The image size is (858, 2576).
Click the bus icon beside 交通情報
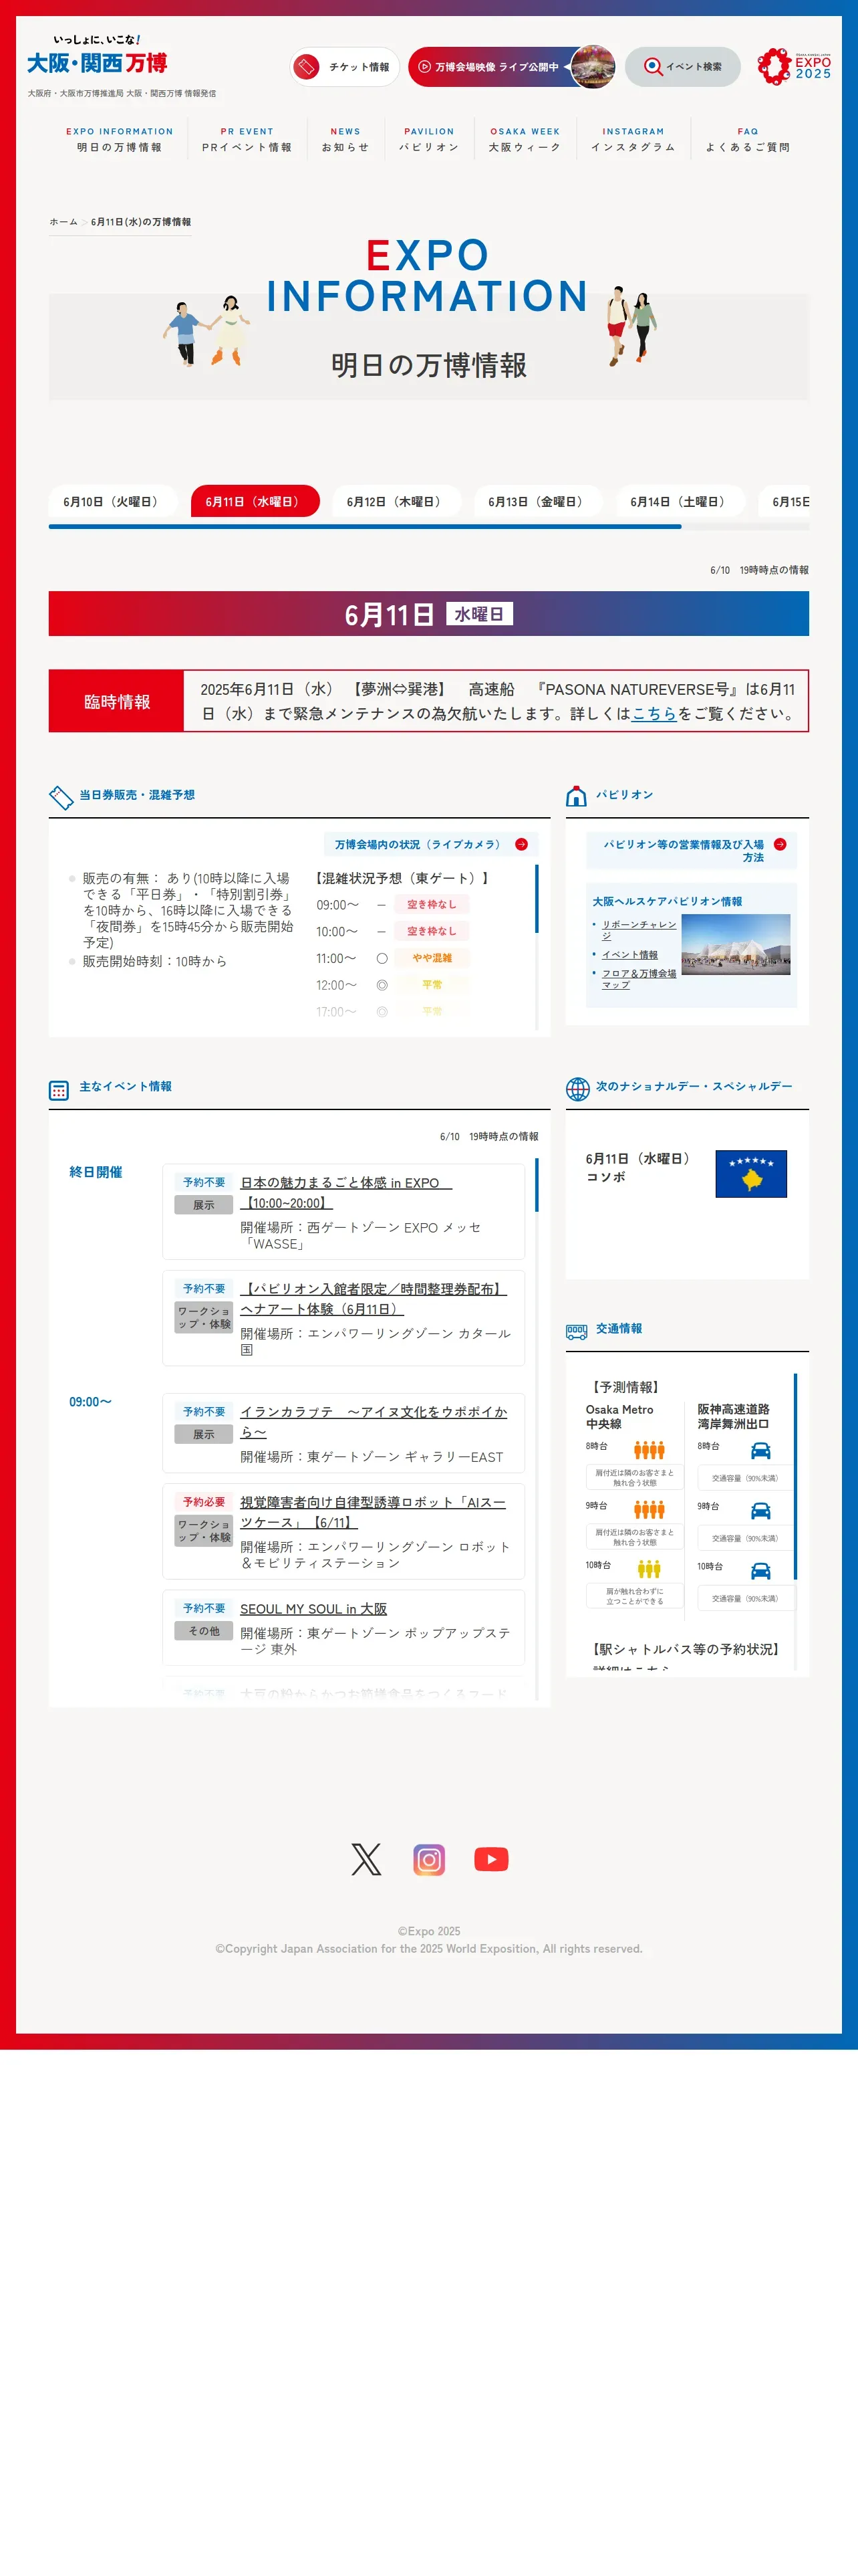coord(576,1331)
